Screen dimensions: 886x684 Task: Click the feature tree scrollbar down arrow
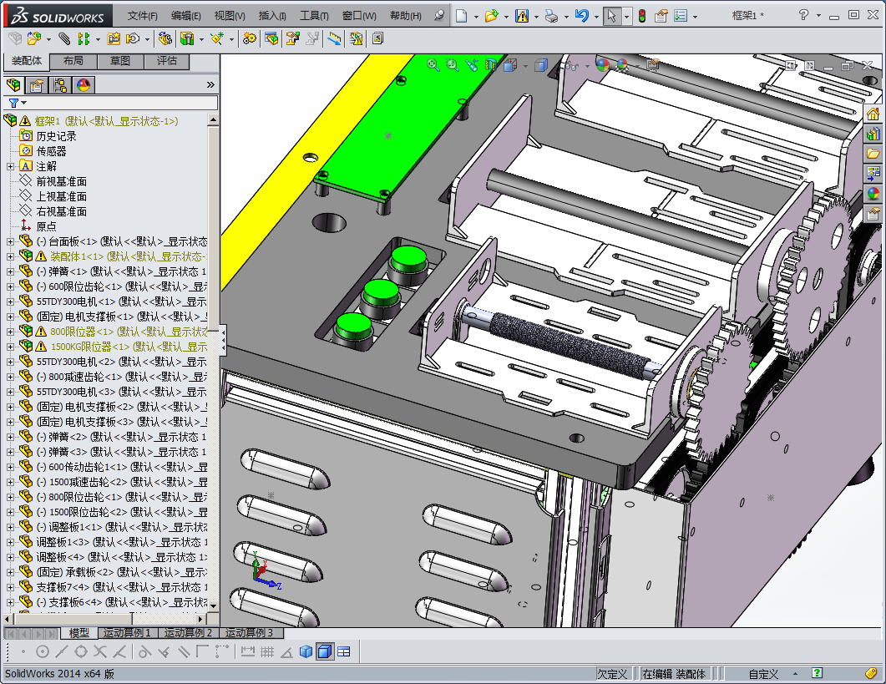(x=213, y=605)
